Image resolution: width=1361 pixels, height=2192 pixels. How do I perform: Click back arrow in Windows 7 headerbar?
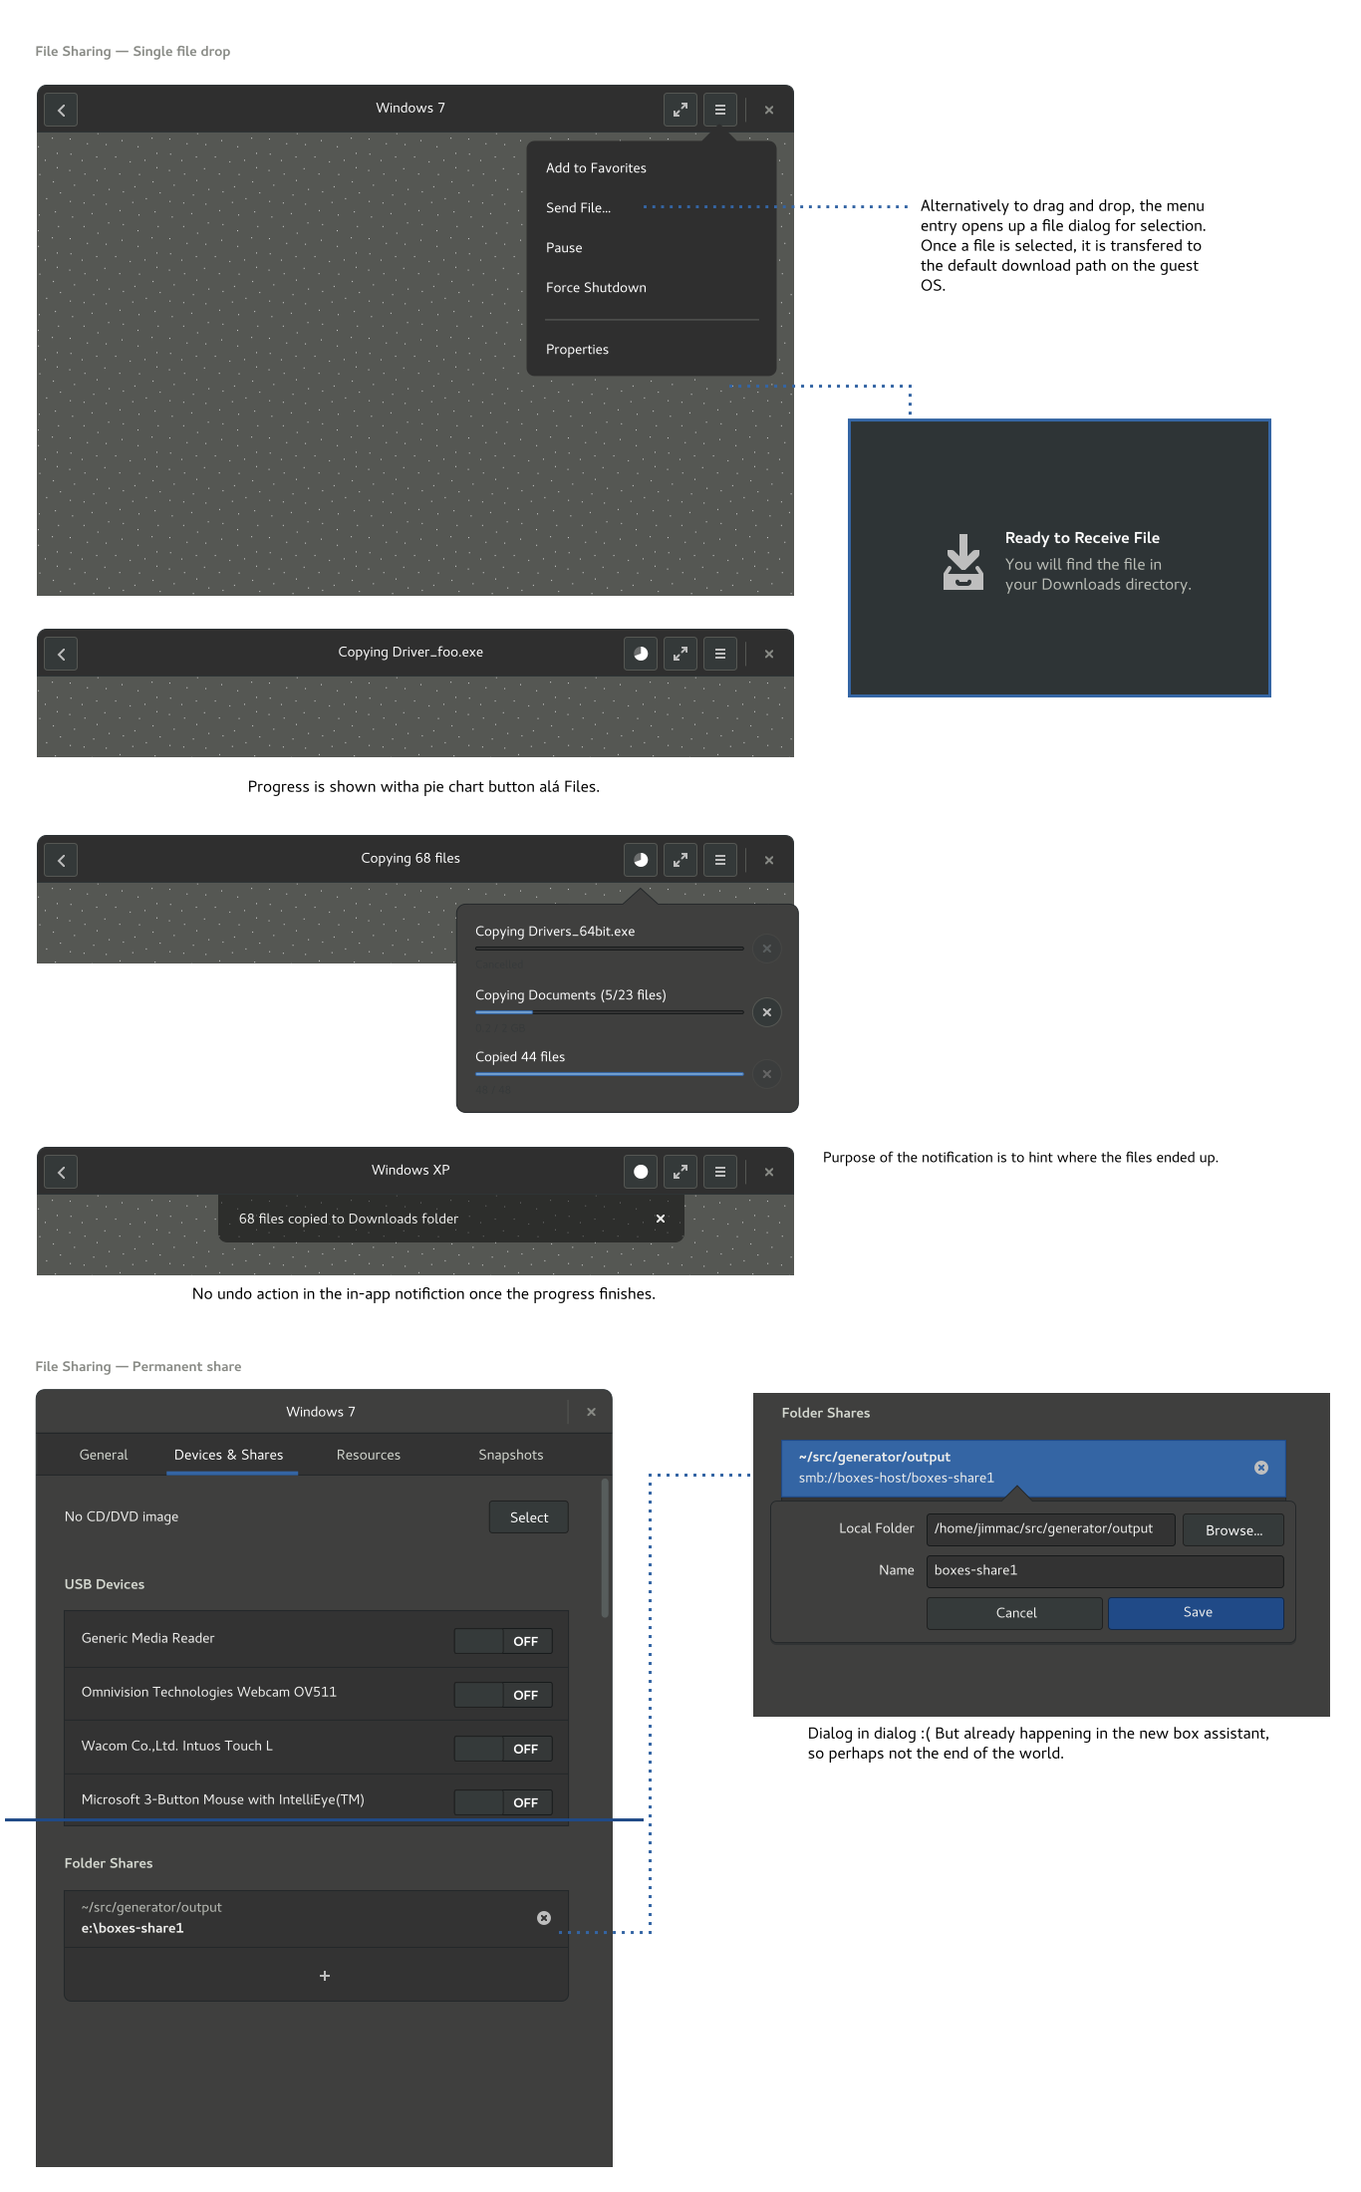coord(62,110)
